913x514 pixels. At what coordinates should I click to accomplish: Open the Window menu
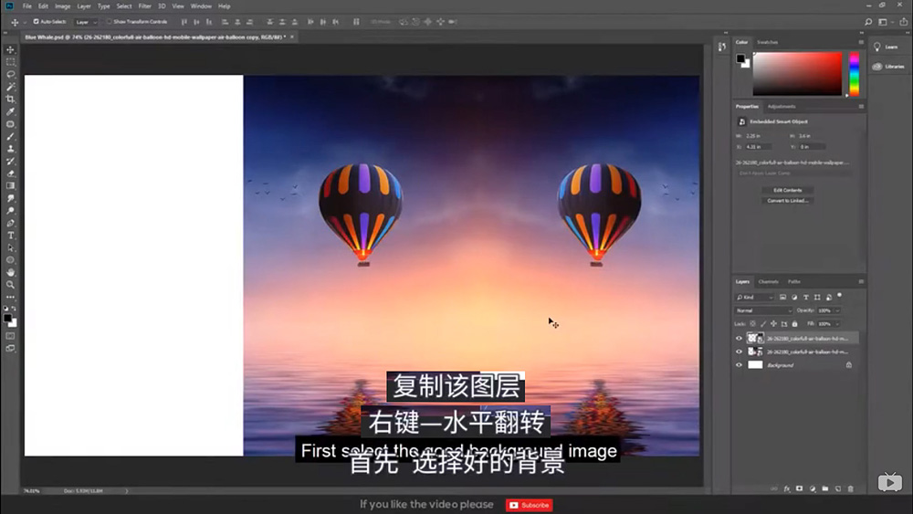[x=201, y=6]
